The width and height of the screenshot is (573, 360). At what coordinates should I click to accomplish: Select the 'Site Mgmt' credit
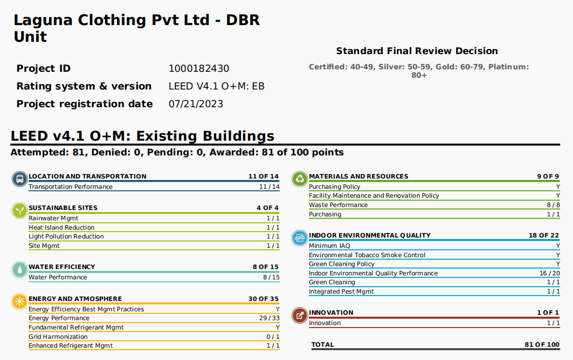tap(44, 246)
